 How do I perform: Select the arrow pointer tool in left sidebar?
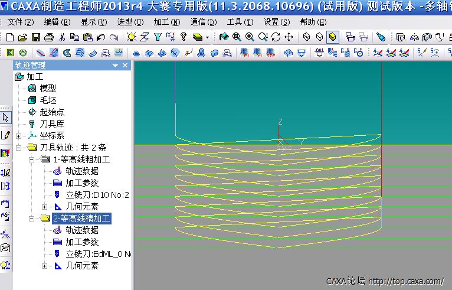click(x=6, y=118)
